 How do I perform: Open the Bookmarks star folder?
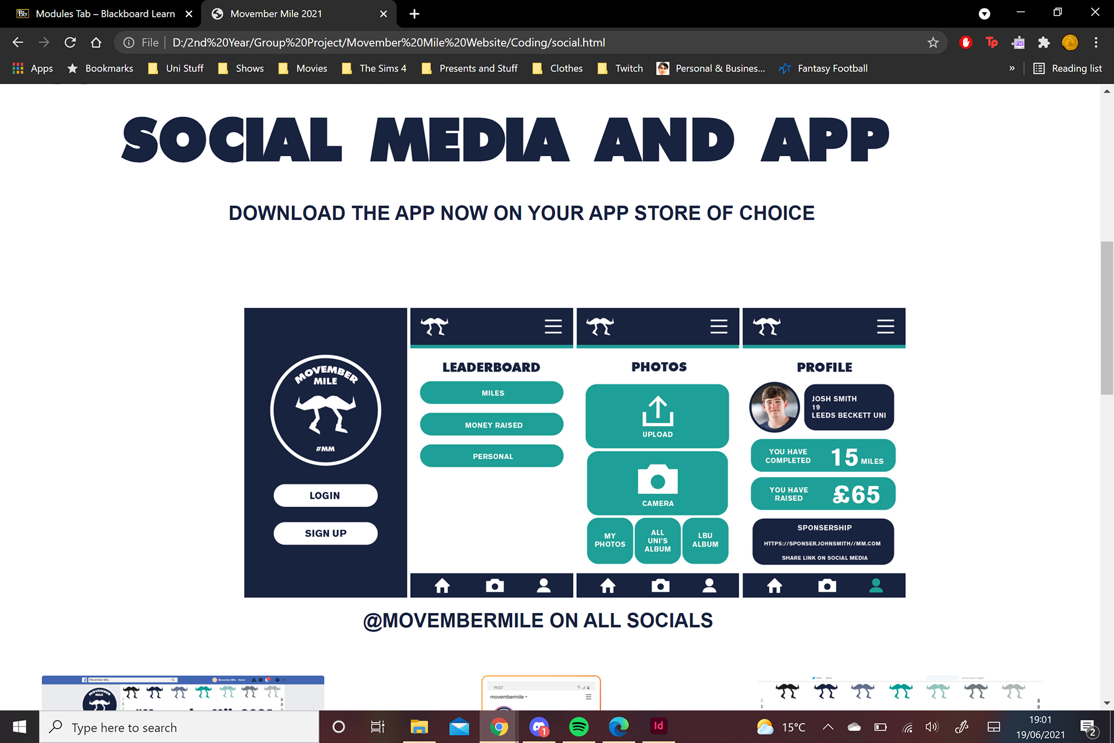click(100, 68)
